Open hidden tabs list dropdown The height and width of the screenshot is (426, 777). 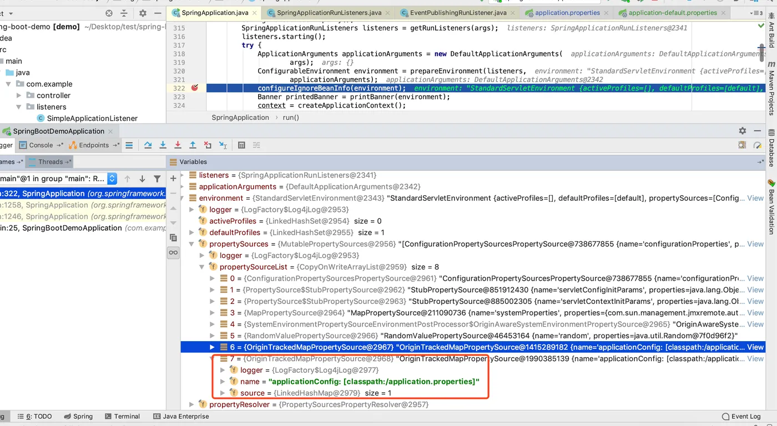[756, 13]
